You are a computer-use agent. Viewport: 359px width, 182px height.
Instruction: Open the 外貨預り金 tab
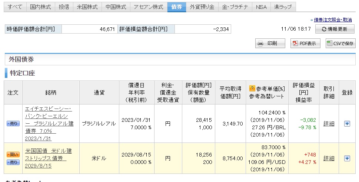coord(202,7)
